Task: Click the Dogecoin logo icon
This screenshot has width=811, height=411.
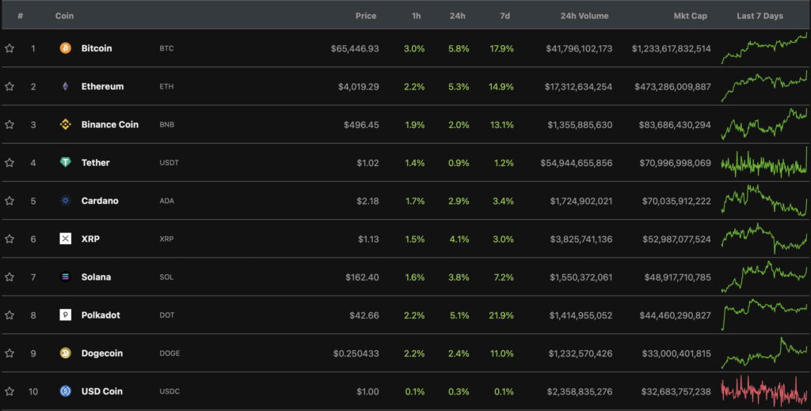Action: point(65,353)
